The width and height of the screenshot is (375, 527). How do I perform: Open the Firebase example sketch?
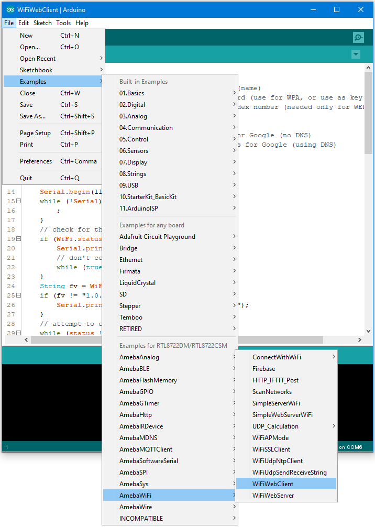(286, 369)
